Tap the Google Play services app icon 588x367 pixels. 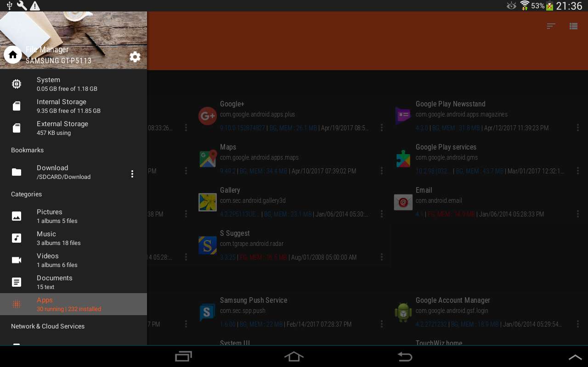(x=403, y=159)
